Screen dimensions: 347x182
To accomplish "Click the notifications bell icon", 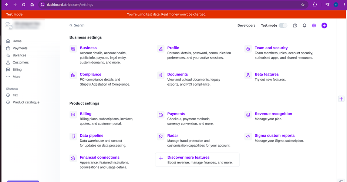I will point(304,26).
